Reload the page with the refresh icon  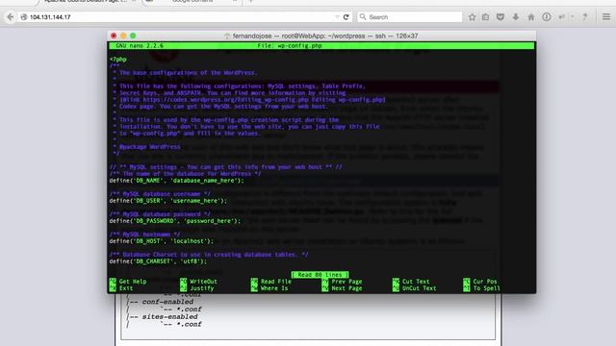[x=346, y=17]
